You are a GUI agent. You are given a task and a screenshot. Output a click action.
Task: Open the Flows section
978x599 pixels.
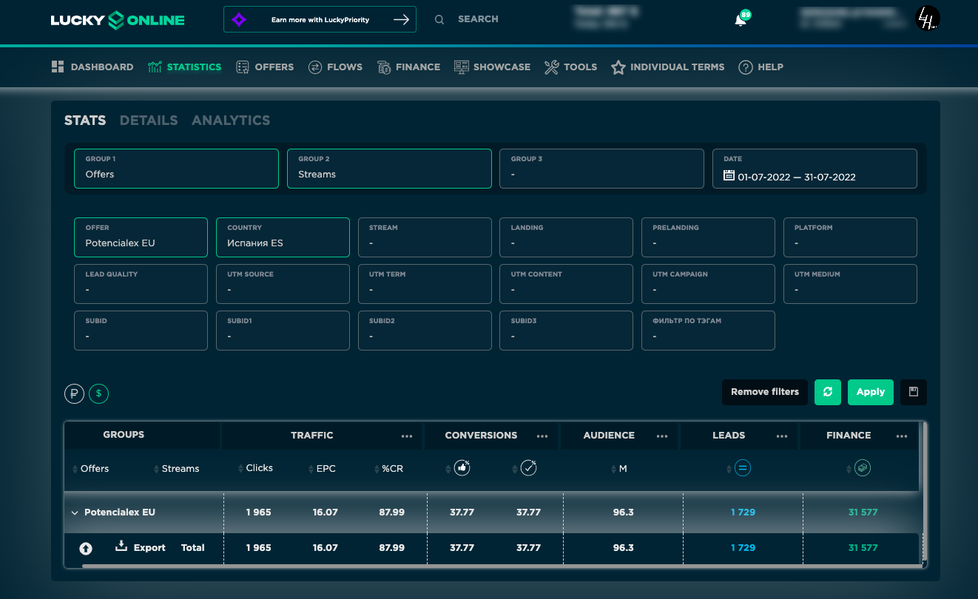click(335, 67)
